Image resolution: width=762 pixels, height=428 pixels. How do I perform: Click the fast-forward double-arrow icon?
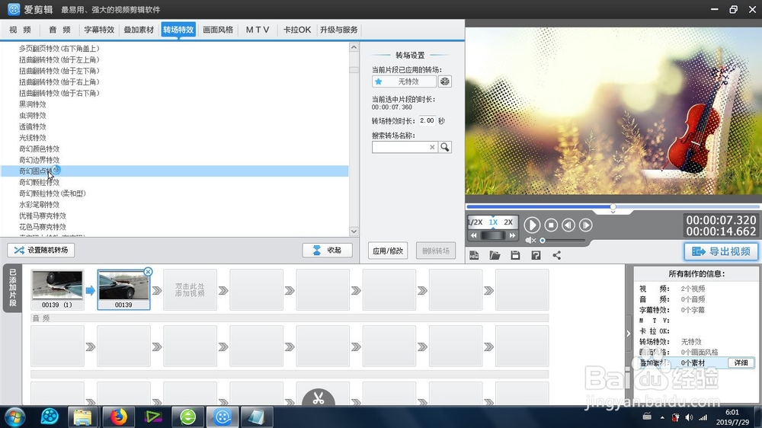[512, 235]
